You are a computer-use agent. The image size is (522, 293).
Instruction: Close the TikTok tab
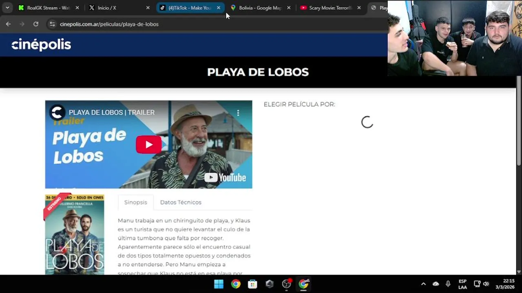(219, 8)
